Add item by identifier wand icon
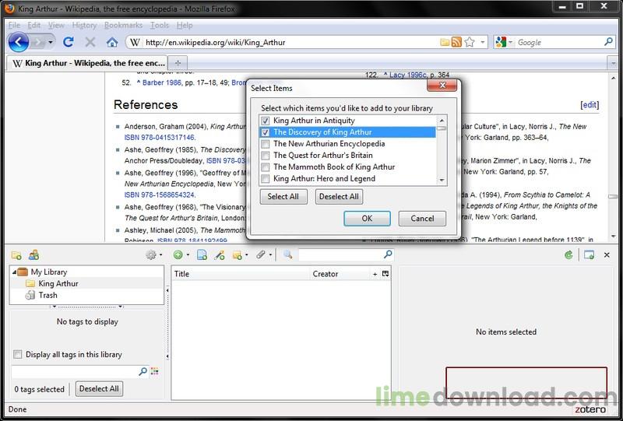Viewport: 623px width, 421px height. (220, 254)
